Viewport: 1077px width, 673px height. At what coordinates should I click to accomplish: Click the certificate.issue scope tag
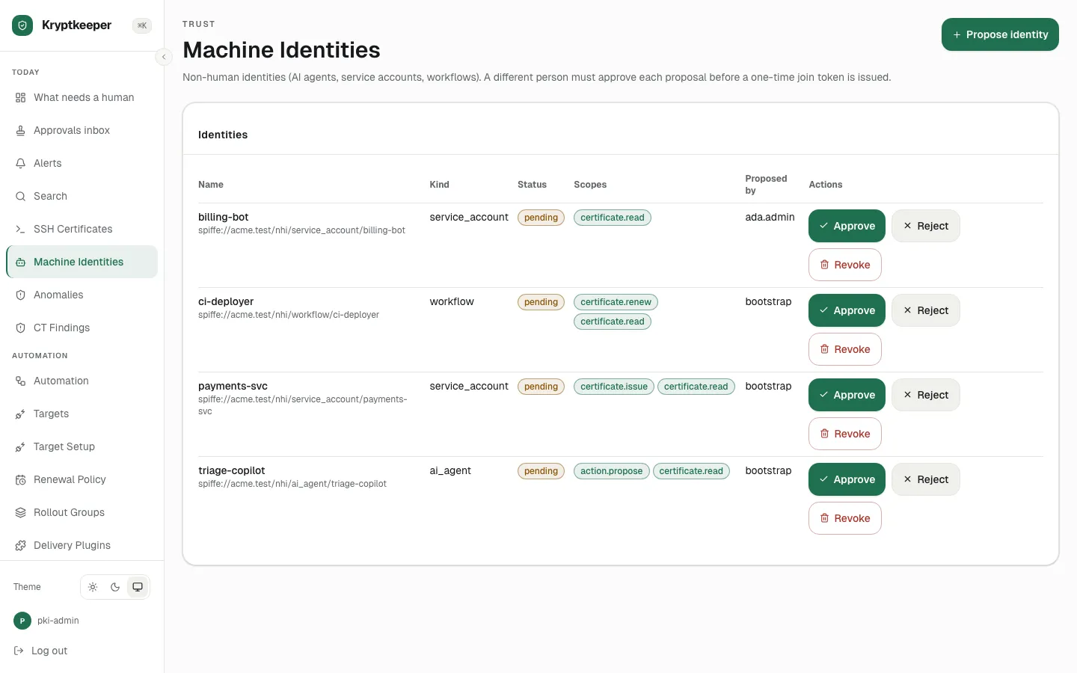point(614,387)
